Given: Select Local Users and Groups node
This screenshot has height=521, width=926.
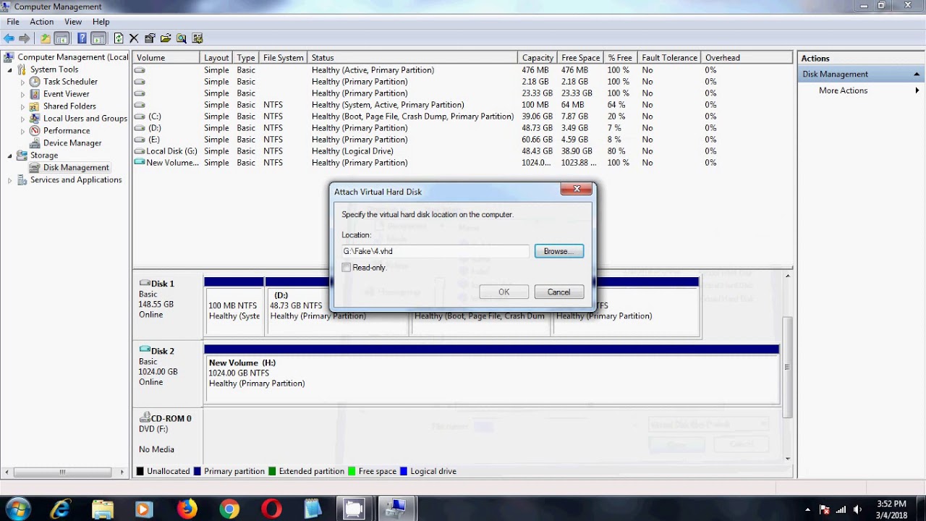Looking at the screenshot, I should 85,119.
